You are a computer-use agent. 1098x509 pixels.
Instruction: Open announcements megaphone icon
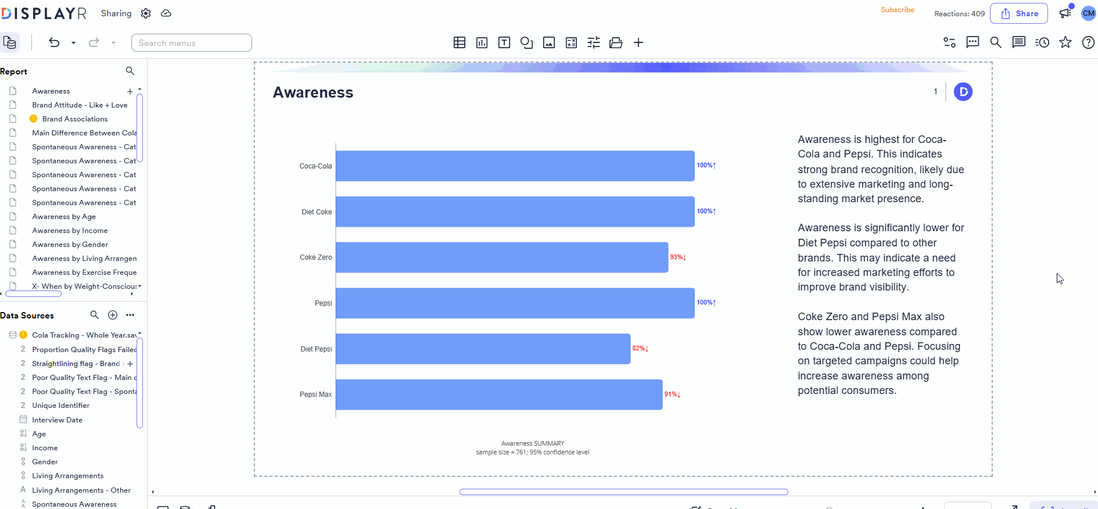pos(1066,12)
